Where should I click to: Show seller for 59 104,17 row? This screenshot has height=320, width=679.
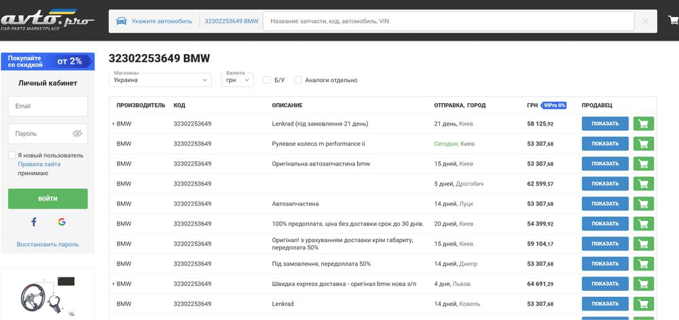pos(605,244)
